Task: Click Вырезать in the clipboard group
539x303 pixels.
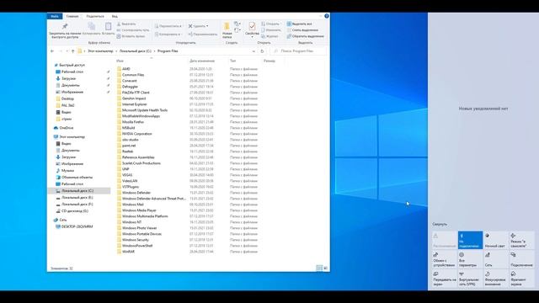Action: tap(126, 24)
